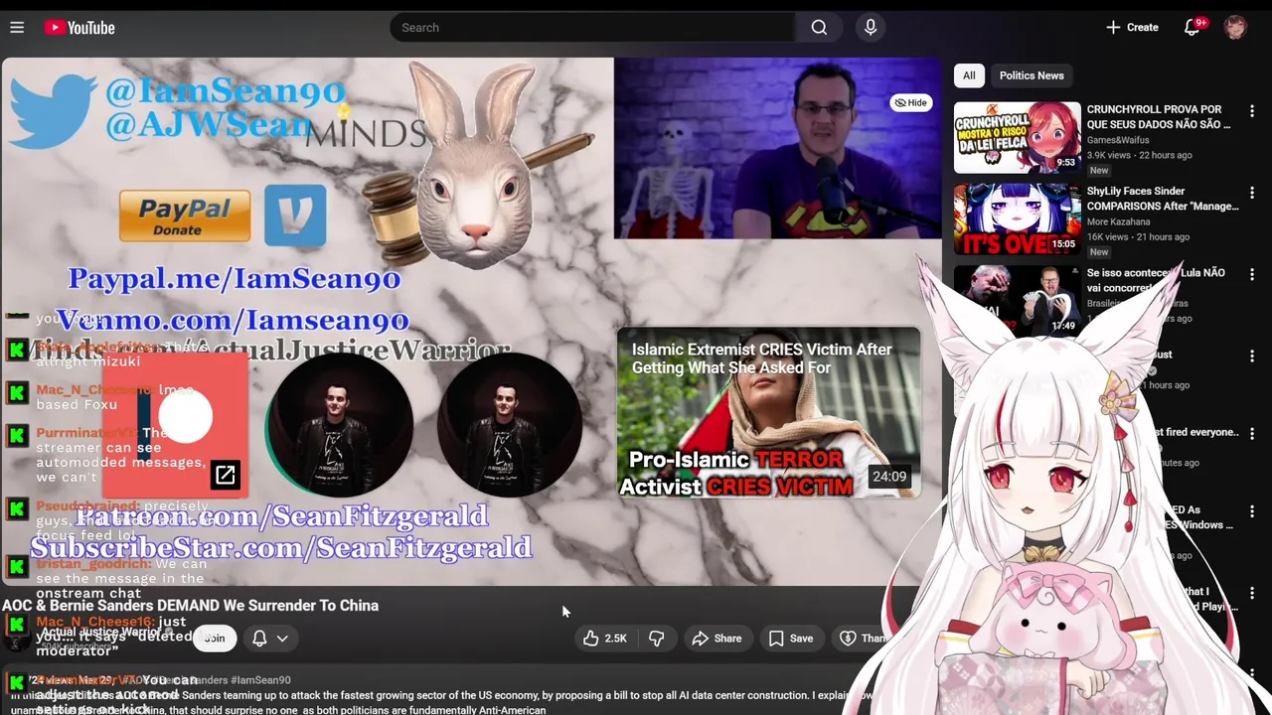Viewport: 1272px width, 715px height.
Task: Open the suggested Islamic Extremist video card
Action: tap(768, 412)
